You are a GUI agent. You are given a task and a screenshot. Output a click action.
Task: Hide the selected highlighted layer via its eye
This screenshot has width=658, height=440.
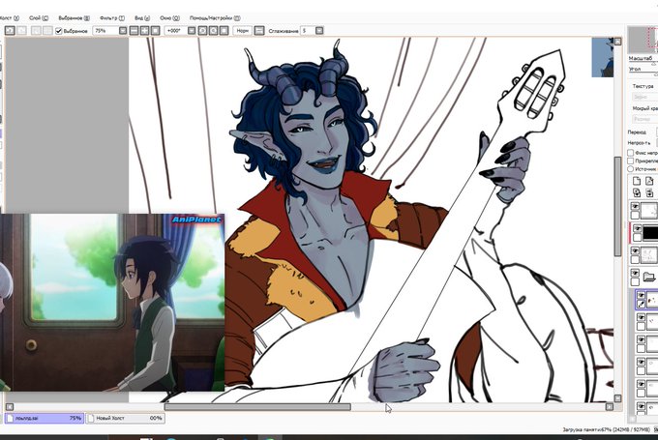tap(641, 296)
